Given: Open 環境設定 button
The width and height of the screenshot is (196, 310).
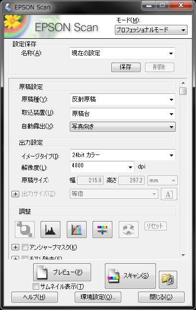Looking at the screenshot, I should coord(98,297).
